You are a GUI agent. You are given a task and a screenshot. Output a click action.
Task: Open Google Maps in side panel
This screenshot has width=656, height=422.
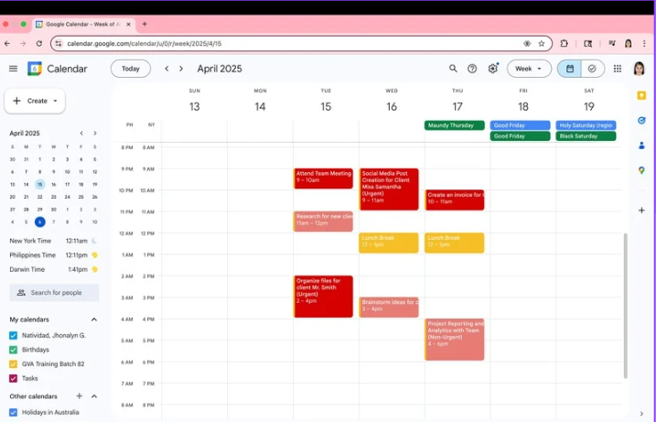641,170
